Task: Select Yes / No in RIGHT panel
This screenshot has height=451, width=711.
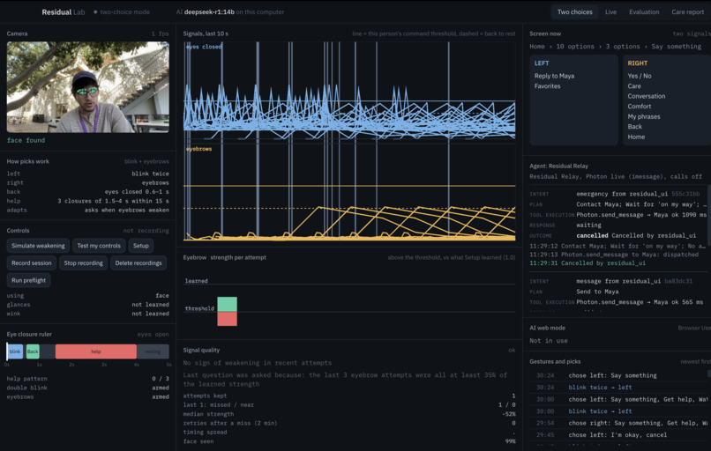Action: (x=640, y=76)
